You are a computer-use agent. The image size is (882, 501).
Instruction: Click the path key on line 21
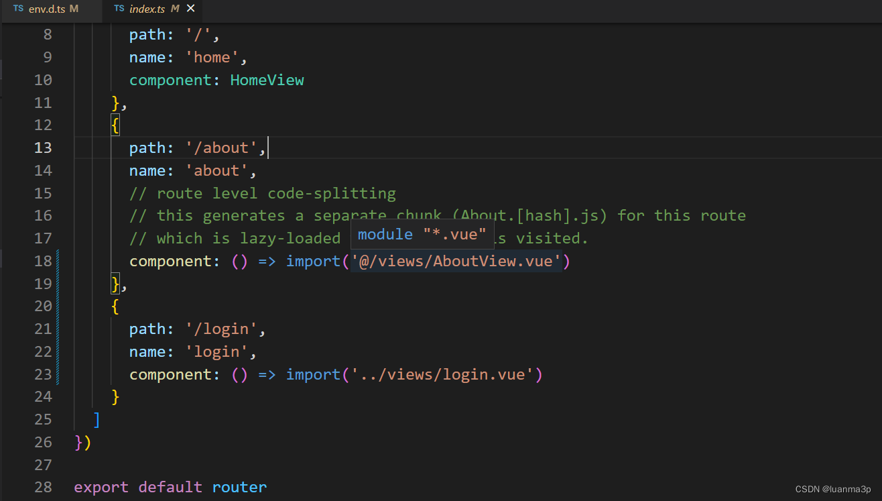(x=147, y=329)
